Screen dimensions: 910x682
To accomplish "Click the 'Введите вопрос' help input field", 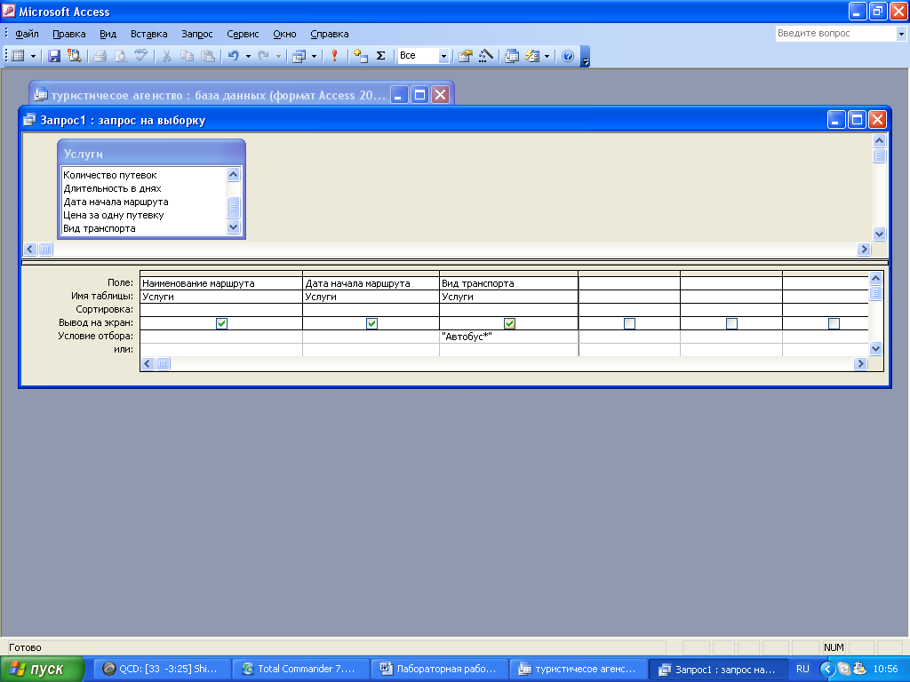I will pos(835,34).
